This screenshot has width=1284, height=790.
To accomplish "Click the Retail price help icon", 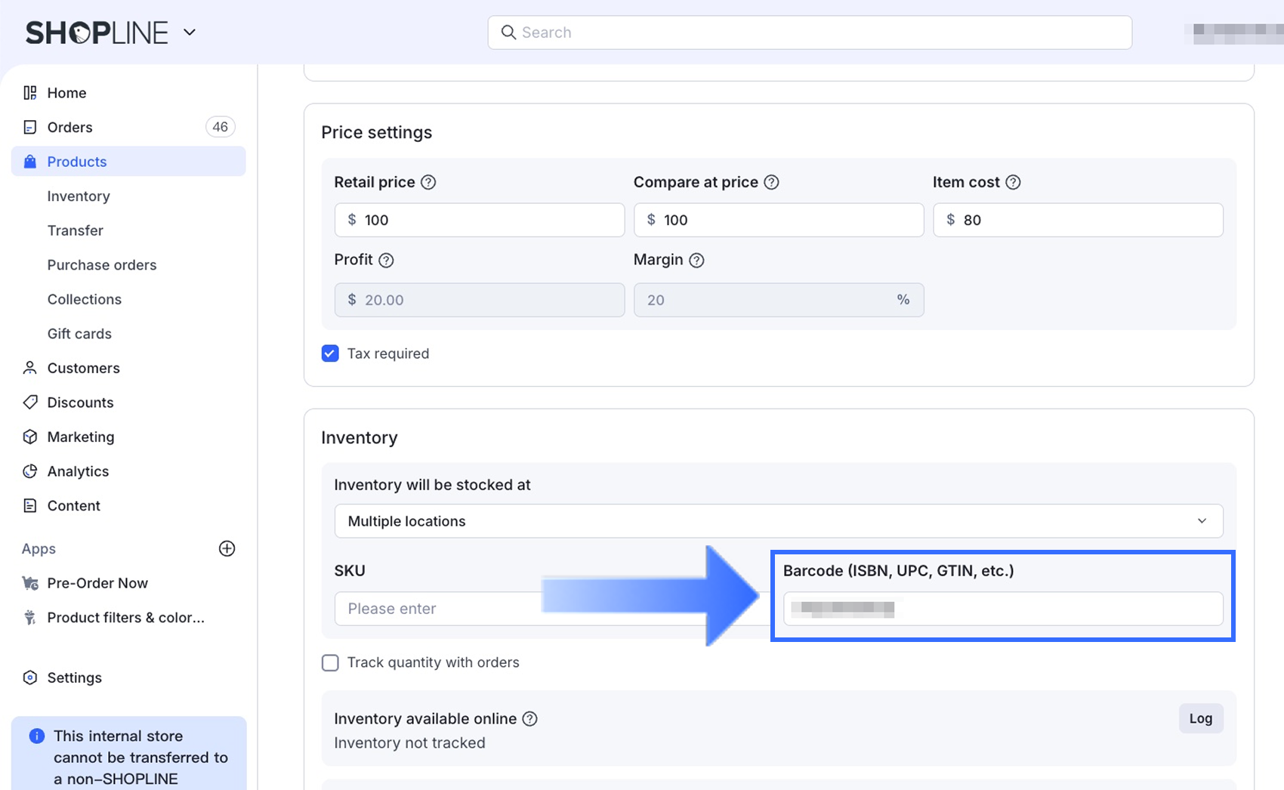I will point(428,182).
